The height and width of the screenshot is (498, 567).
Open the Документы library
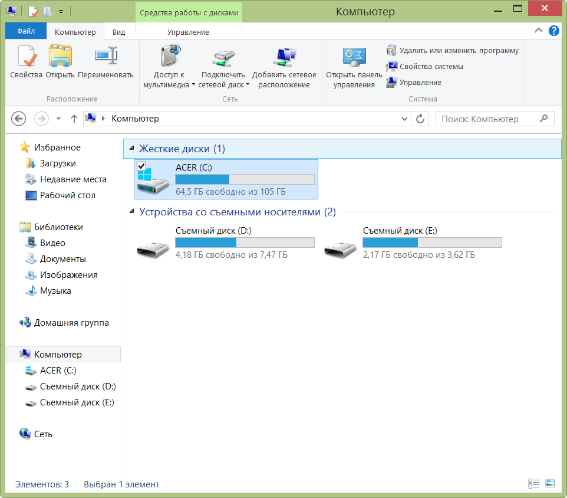click(55, 259)
